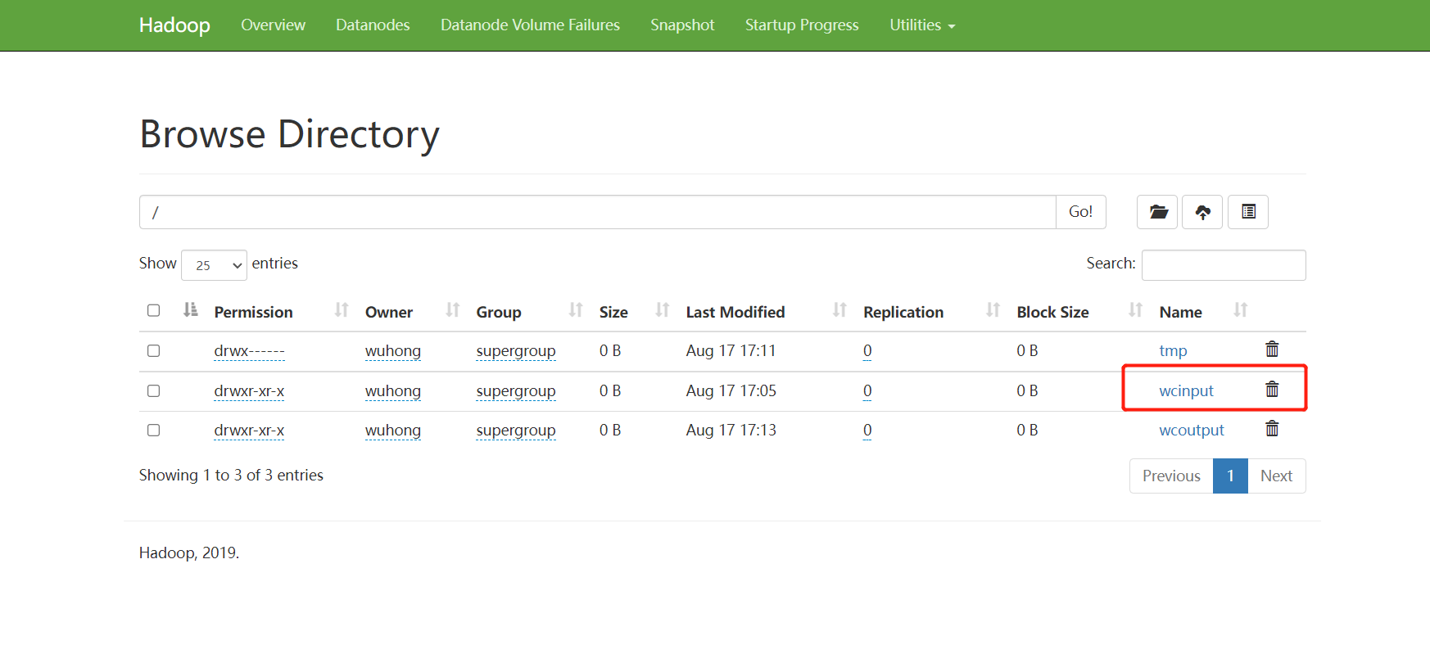Delete the tmp directory via trash icon
Screen dimensions: 1430x663
click(x=1272, y=350)
